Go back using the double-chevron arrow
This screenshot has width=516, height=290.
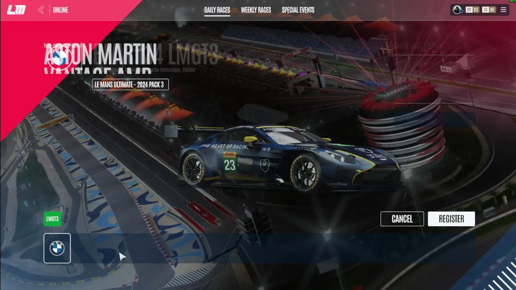click(x=41, y=10)
